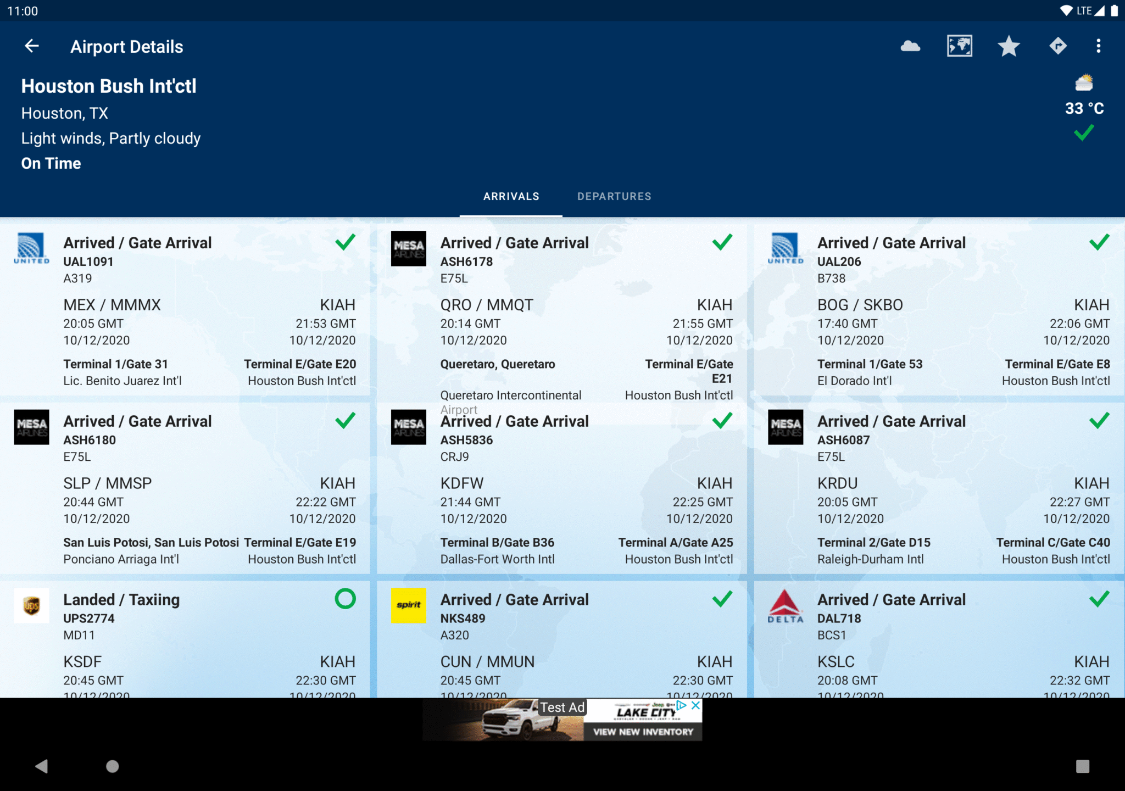
Task: Select the Arrivals tab
Action: (x=511, y=196)
